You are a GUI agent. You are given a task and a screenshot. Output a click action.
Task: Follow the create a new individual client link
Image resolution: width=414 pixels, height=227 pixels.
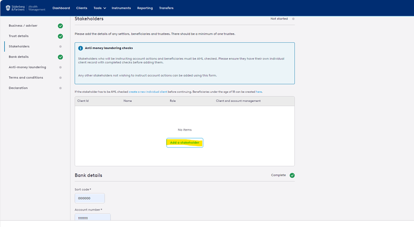[x=148, y=92]
